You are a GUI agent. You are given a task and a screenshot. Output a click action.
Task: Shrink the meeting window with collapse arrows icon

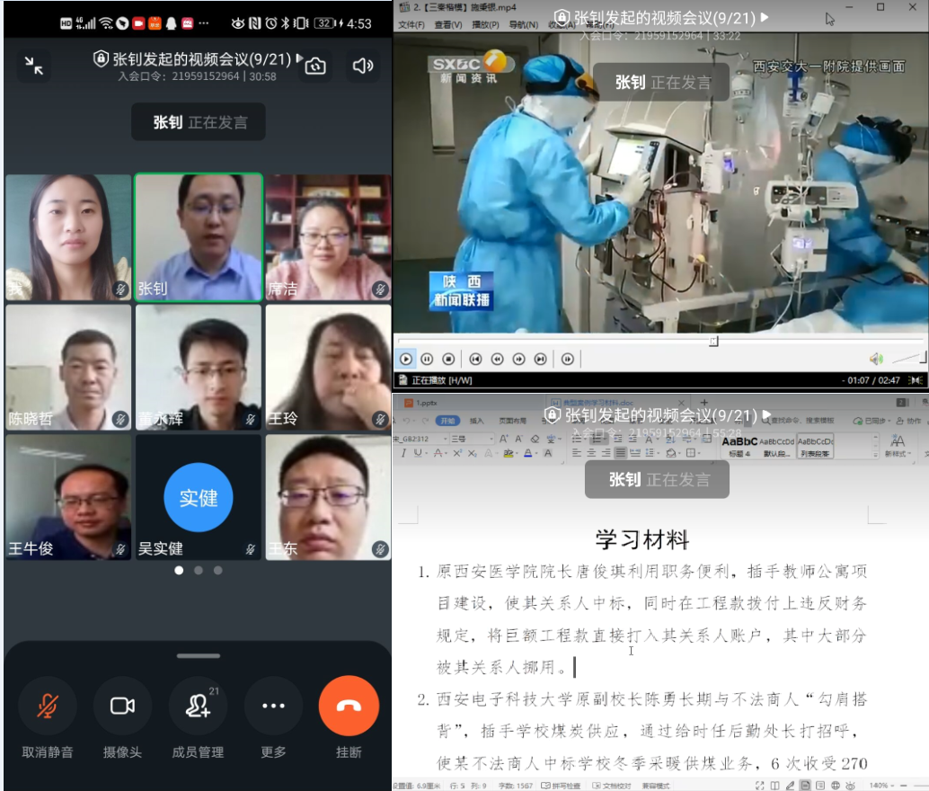click(34, 66)
